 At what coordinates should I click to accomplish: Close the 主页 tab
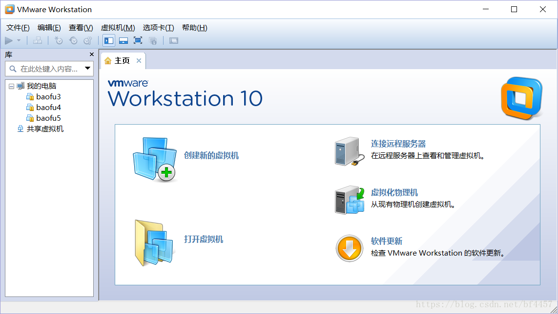point(139,61)
